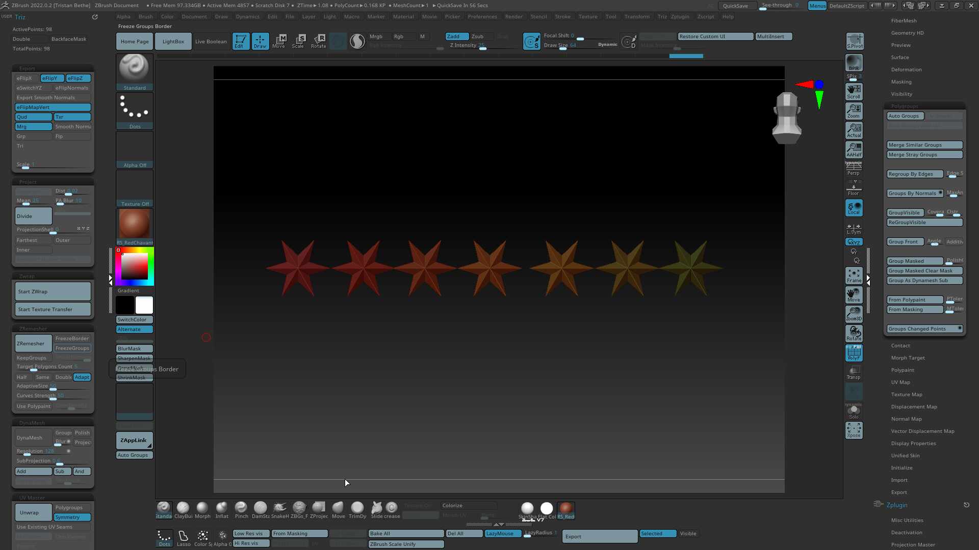Click the mesh head thumbnail in viewport

787,118
